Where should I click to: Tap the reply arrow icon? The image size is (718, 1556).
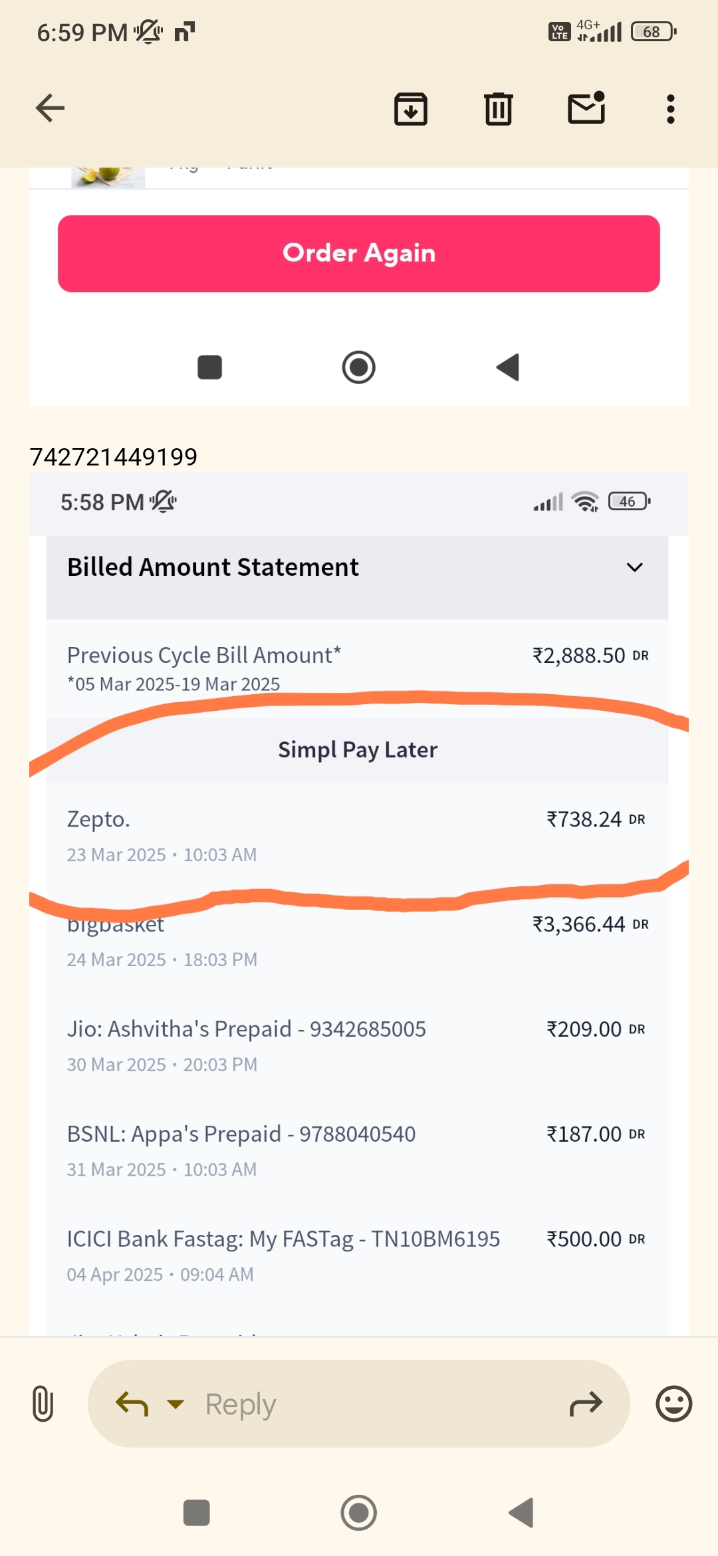pyautogui.click(x=132, y=1404)
